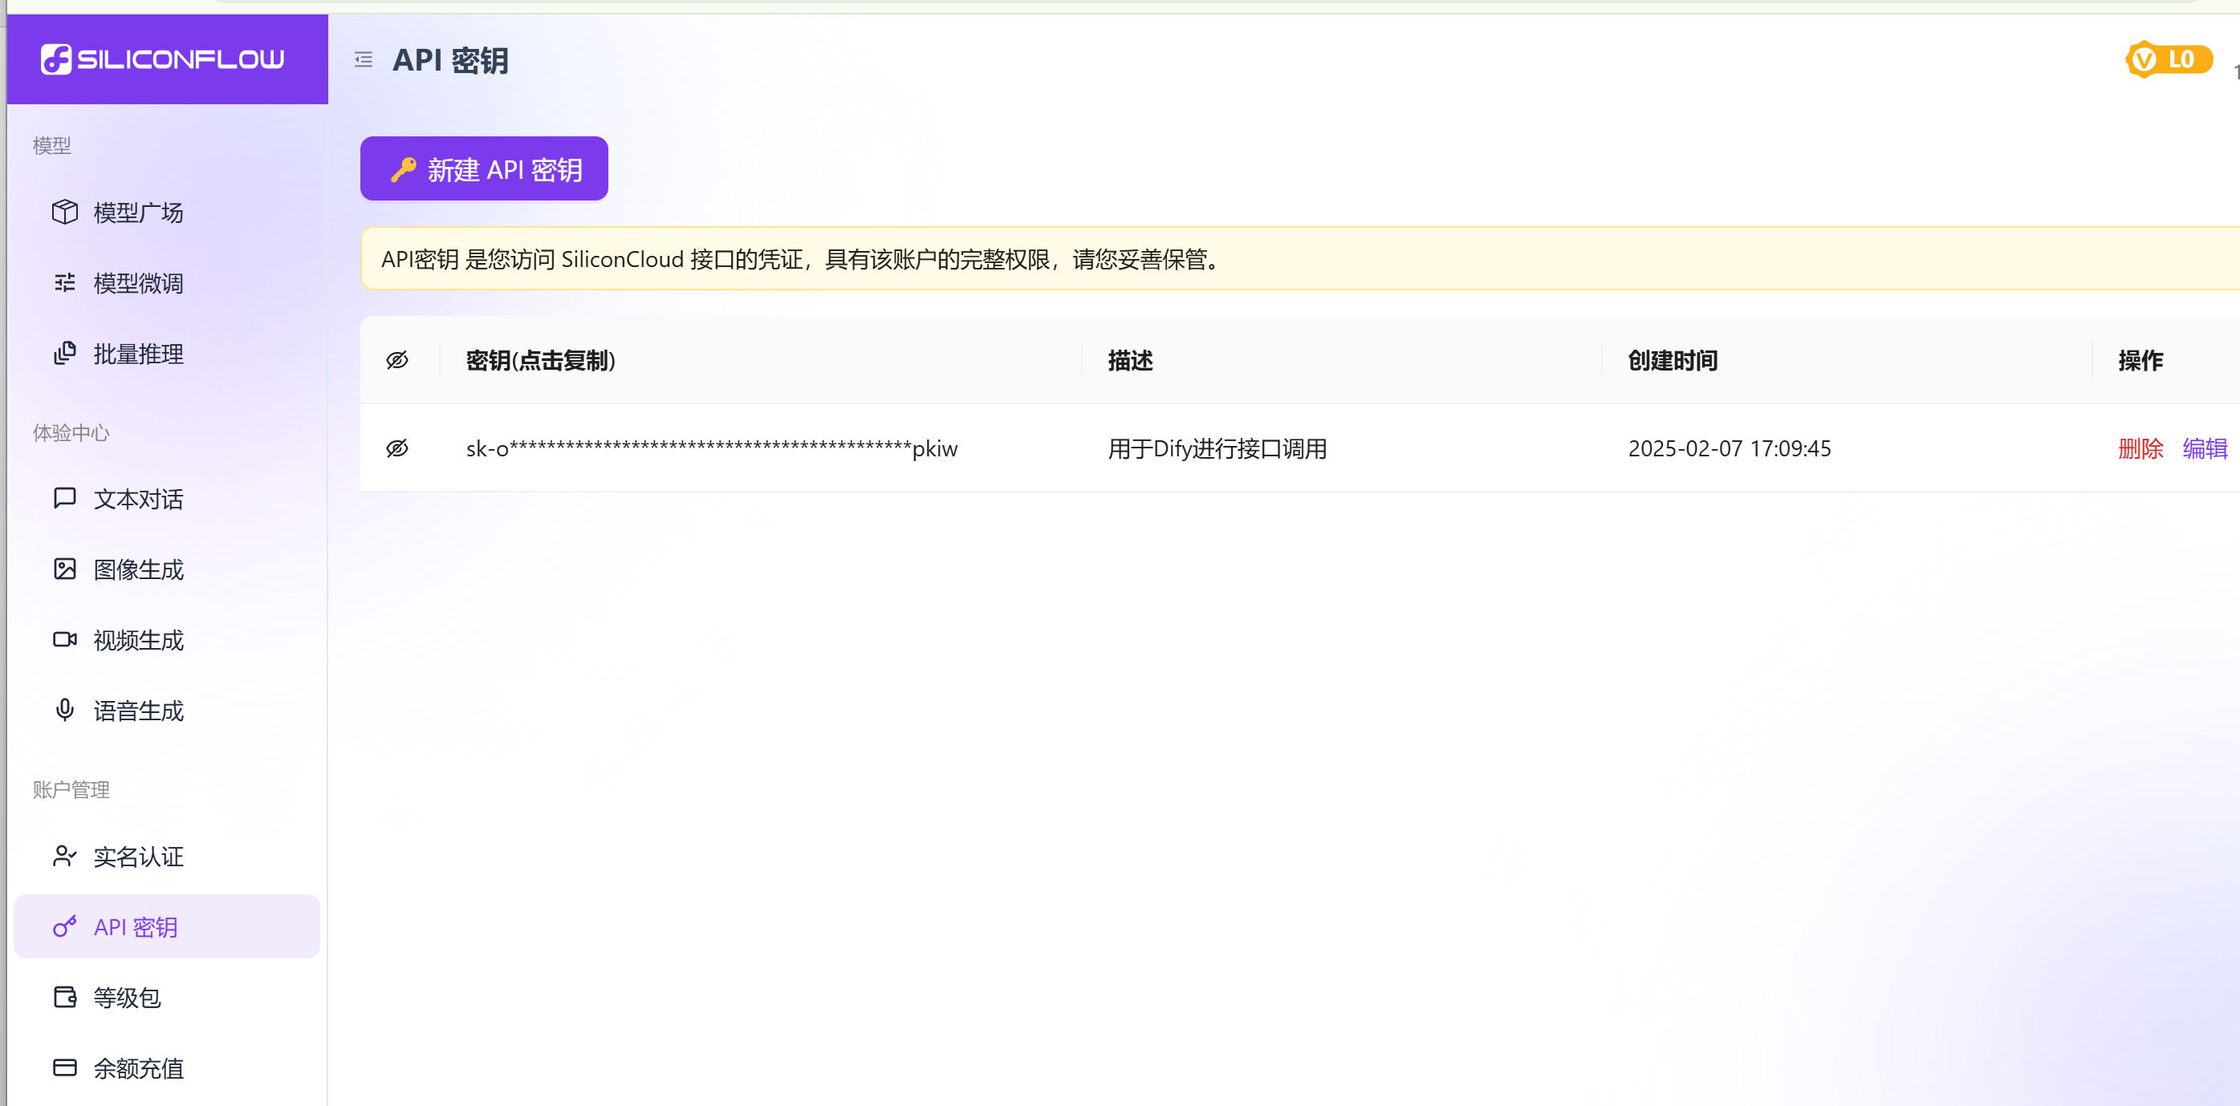Open 模型微调 sliders icon

click(64, 282)
